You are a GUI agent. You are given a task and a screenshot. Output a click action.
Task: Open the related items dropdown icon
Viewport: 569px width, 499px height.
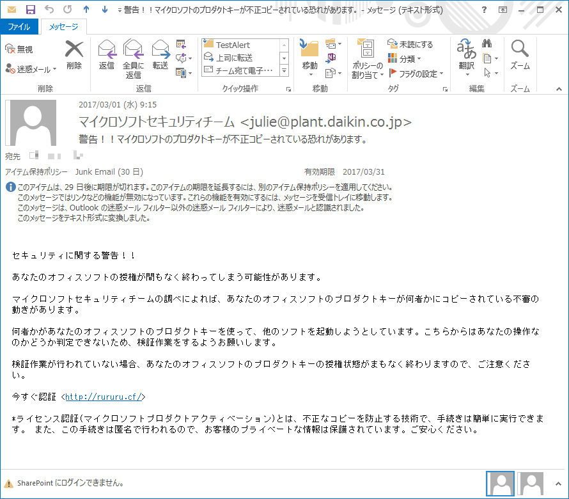(490, 58)
